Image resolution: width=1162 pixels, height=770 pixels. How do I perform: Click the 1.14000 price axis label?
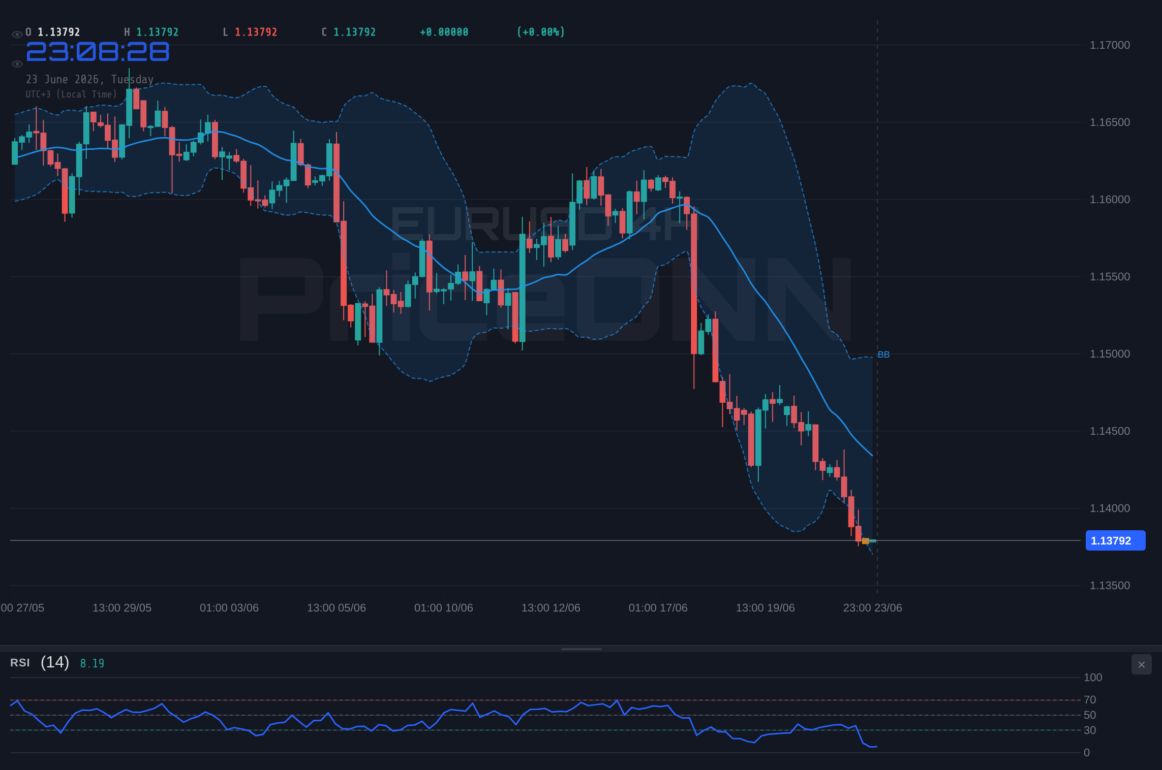(1110, 508)
